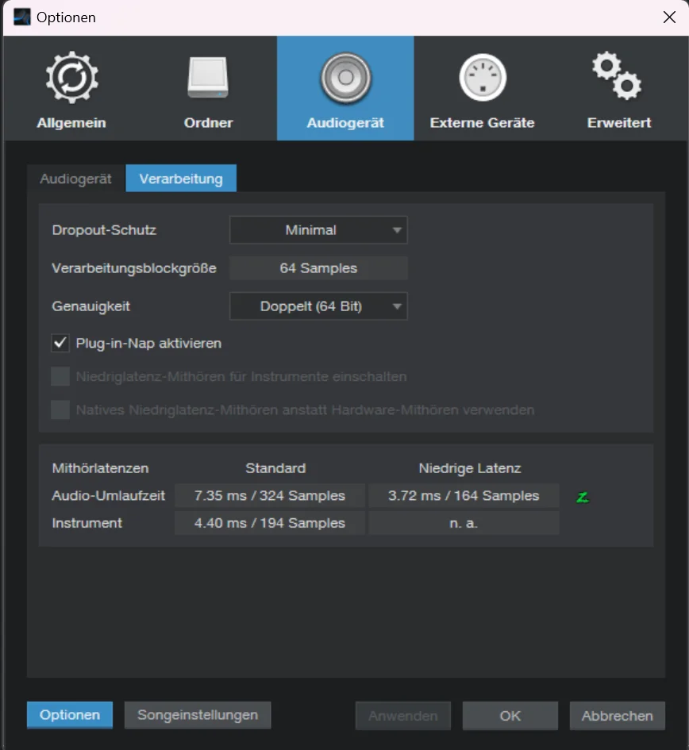
Task: Click Abbrechen to cancel
Action: pos(618,716)
